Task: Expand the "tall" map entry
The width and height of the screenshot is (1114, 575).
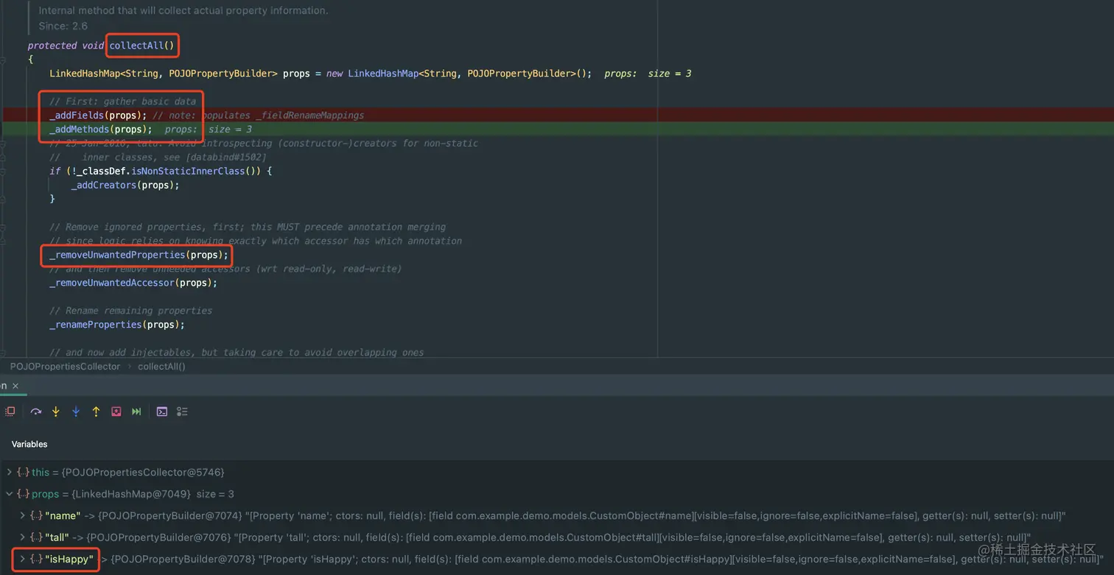Action: click(x=22, y=537)
